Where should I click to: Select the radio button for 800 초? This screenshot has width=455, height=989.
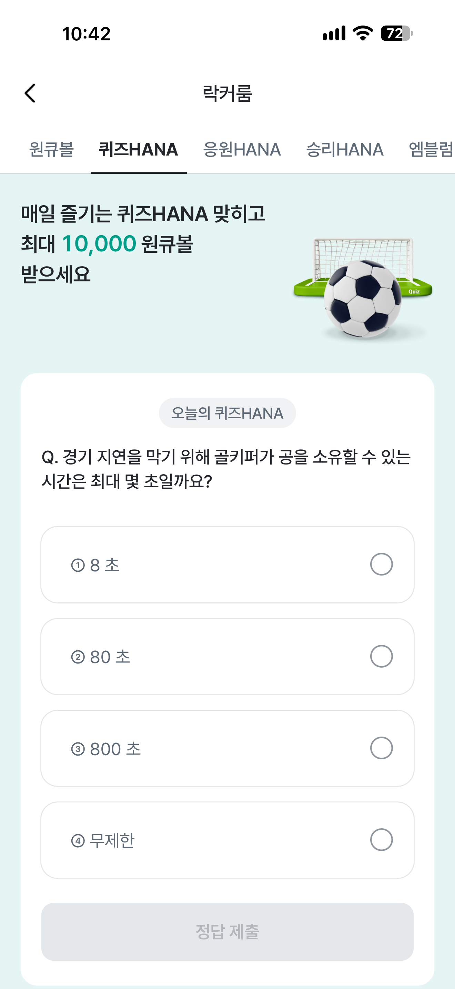(381, 748)
